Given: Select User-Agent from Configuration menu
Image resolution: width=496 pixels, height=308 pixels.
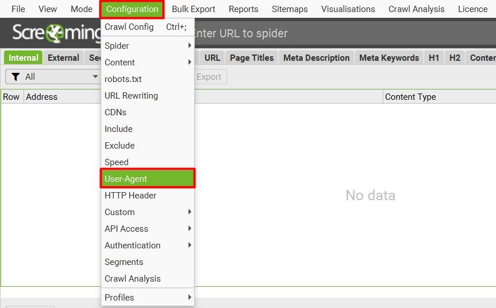Looking at the screenshot, I should [x=148, y=179].
